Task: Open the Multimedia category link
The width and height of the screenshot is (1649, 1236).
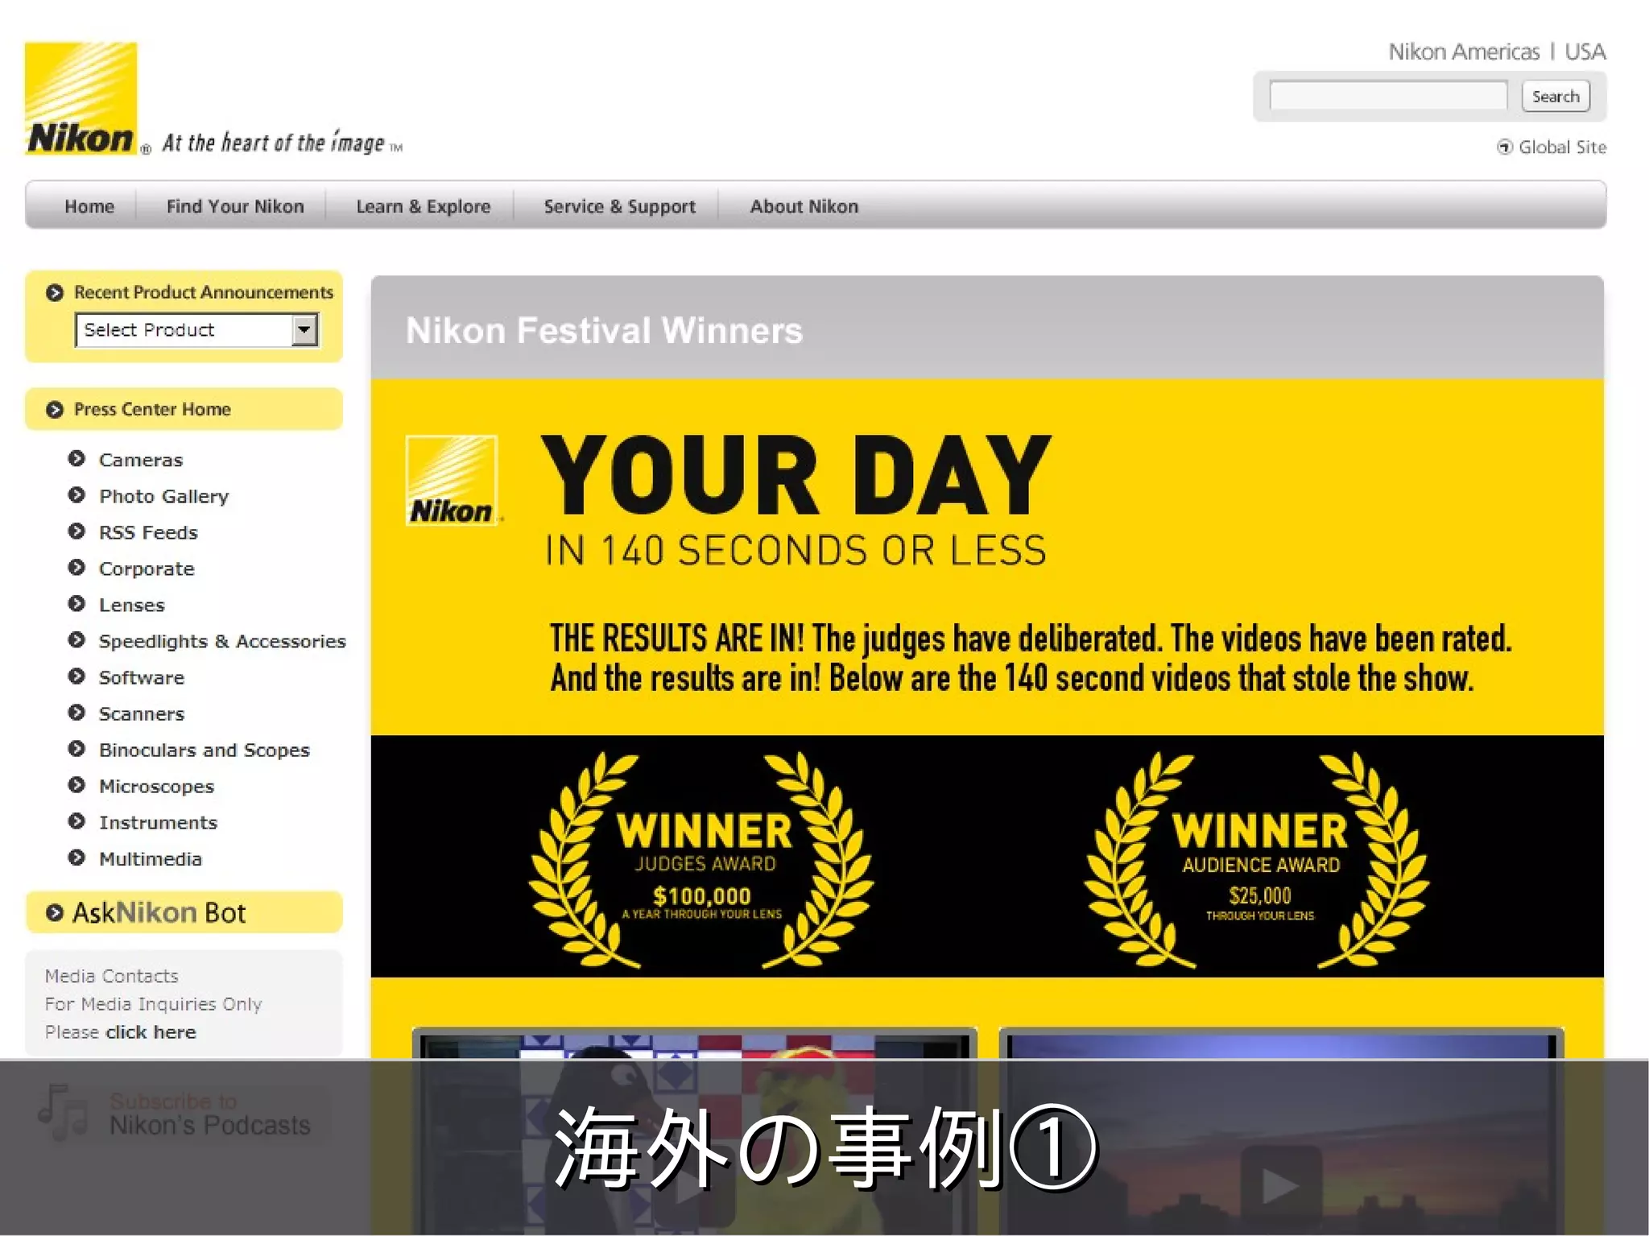Action: coord(151,859)
